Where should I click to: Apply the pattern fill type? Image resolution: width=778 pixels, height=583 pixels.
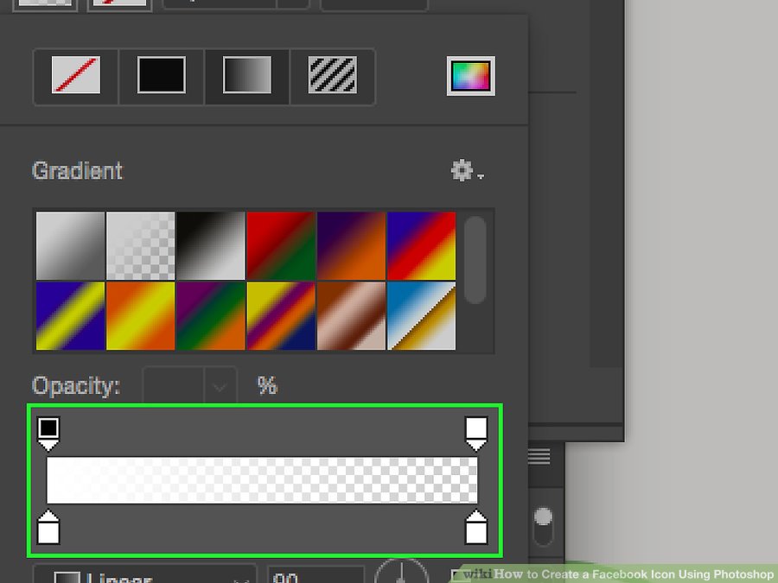coord(332,75)
